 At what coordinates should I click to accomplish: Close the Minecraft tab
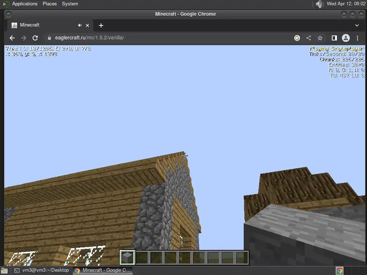click(87, 25)
